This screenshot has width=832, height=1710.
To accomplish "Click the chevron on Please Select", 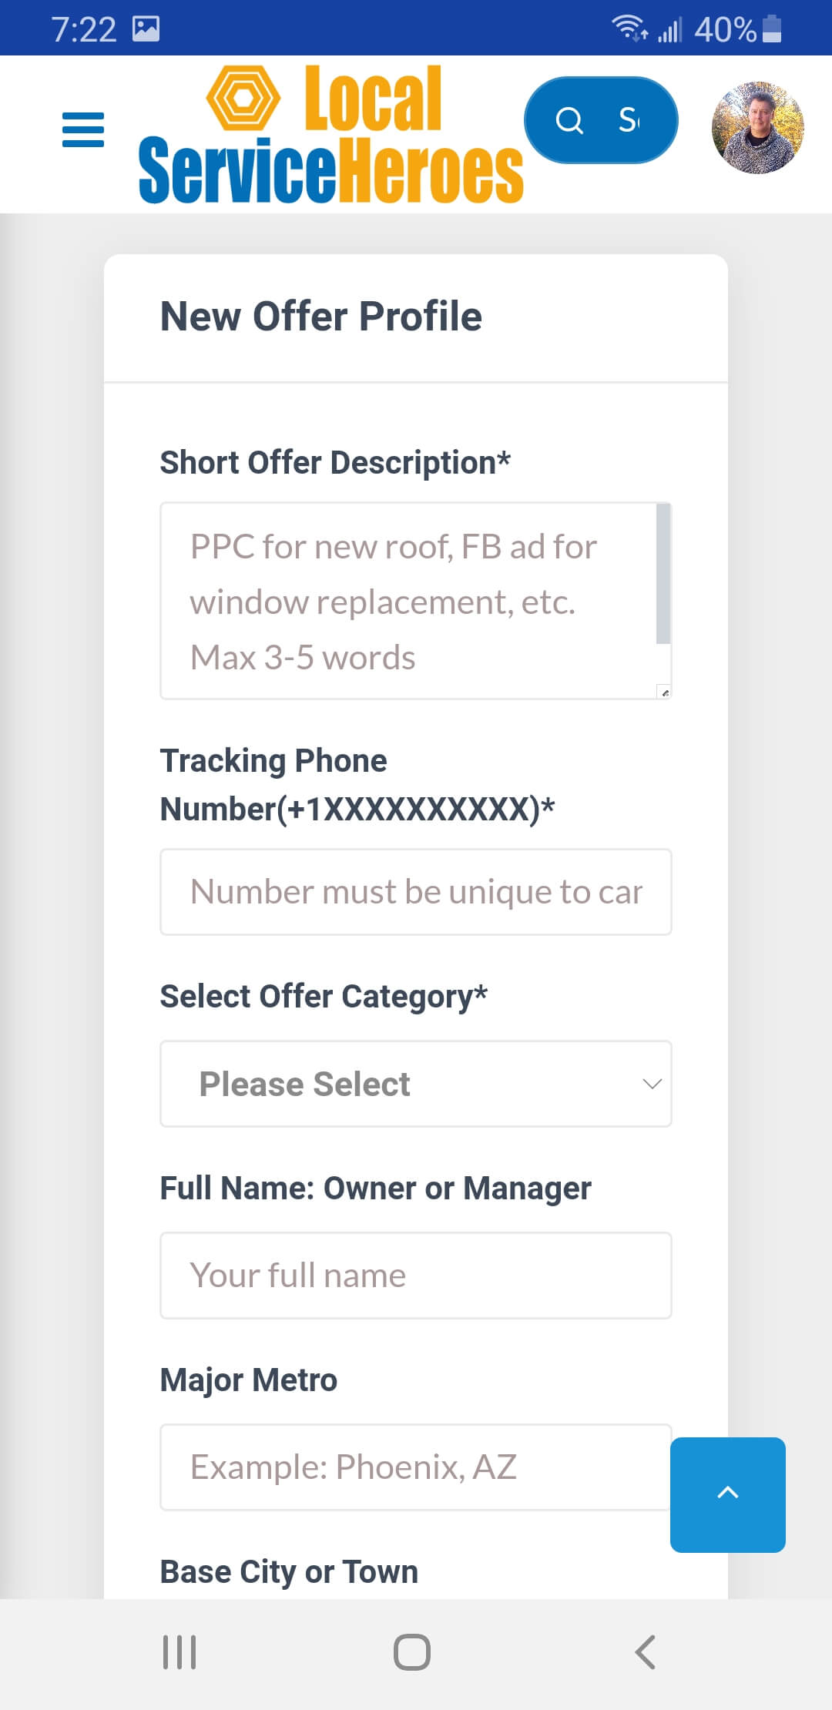I will pyautogui.click(x=652, y=1084).
